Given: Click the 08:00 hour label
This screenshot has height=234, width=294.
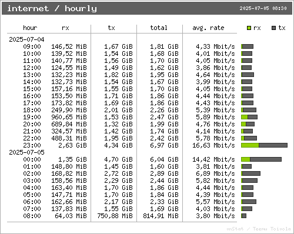Looking at the screenshot, I should (x=32, y=216).
